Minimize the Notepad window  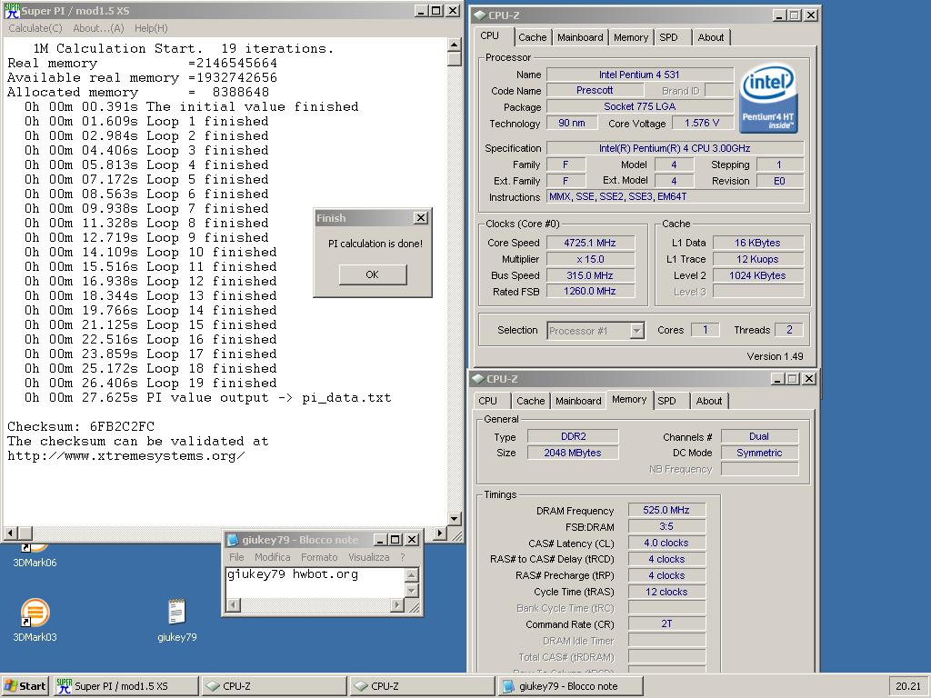380,540
